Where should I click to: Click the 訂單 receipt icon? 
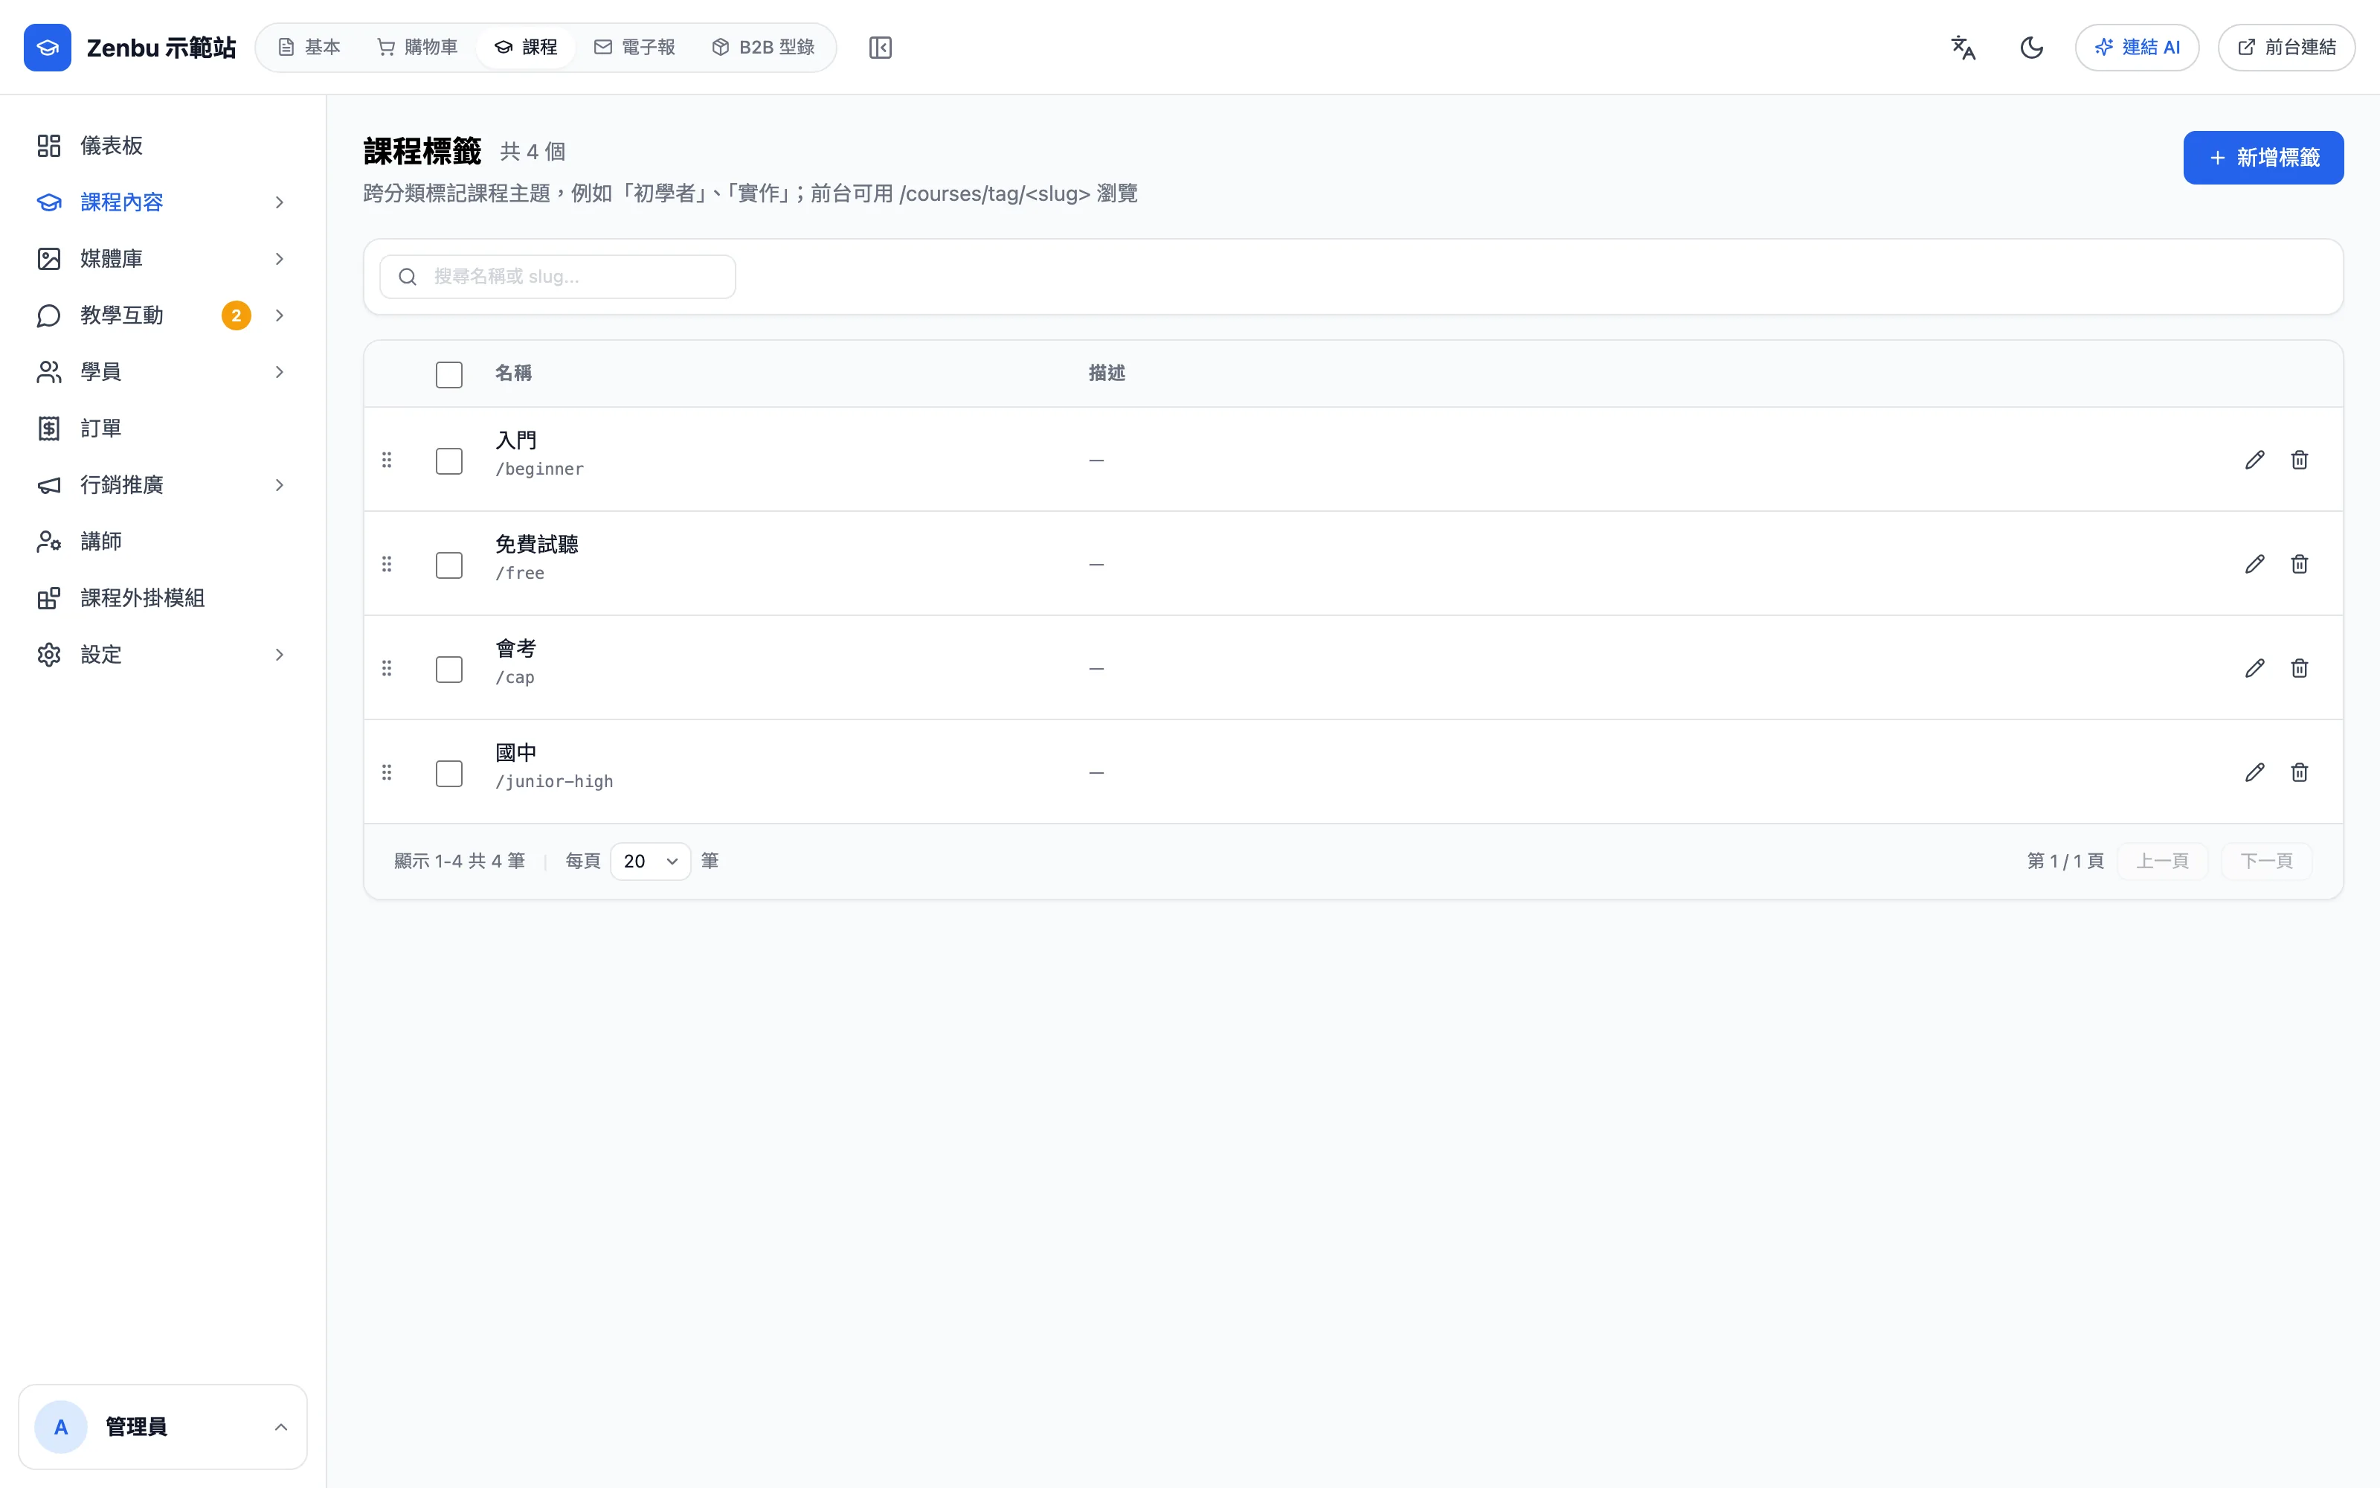tap(49, 429)
